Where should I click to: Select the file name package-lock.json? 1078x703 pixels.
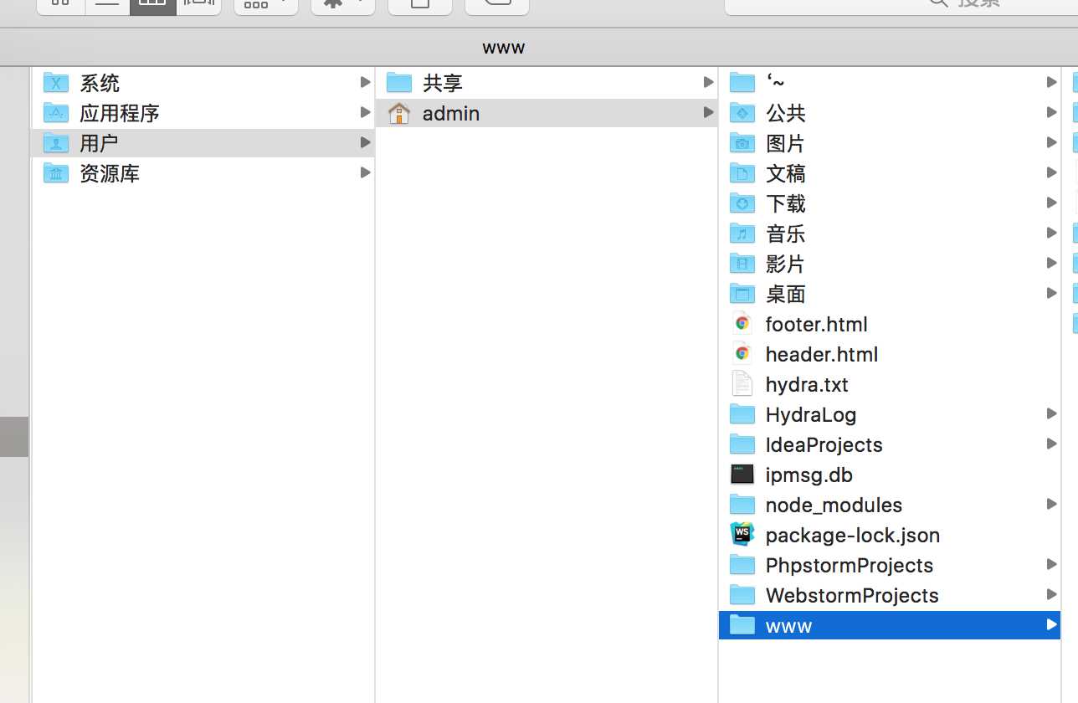(x=853, y=535)
